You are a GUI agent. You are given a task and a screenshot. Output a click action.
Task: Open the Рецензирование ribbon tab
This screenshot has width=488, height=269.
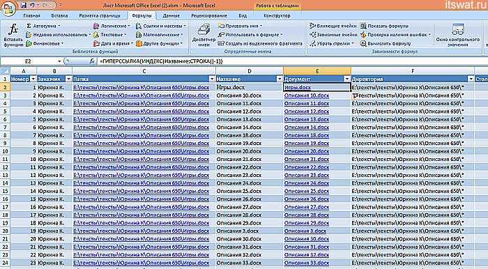[x=209, y=15]
